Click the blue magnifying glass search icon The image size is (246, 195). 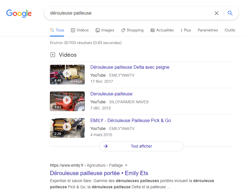[230, 13]
